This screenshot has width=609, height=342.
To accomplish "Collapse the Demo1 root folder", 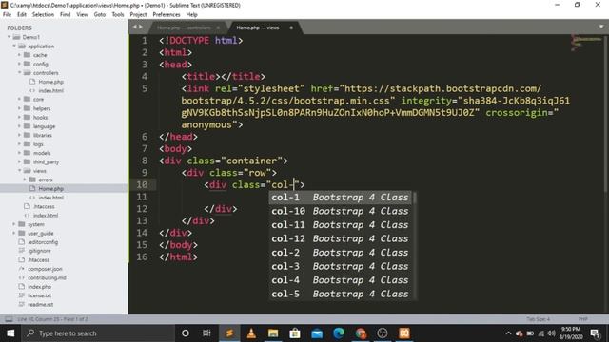I will coord(9,37).
